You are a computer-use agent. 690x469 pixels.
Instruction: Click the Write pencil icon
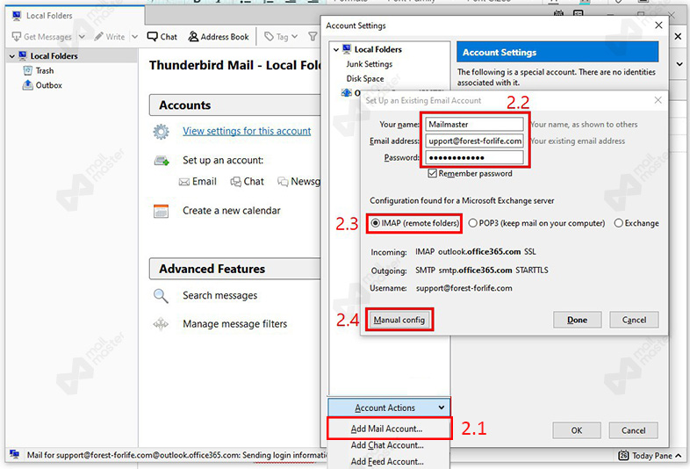tap(99, 37)
